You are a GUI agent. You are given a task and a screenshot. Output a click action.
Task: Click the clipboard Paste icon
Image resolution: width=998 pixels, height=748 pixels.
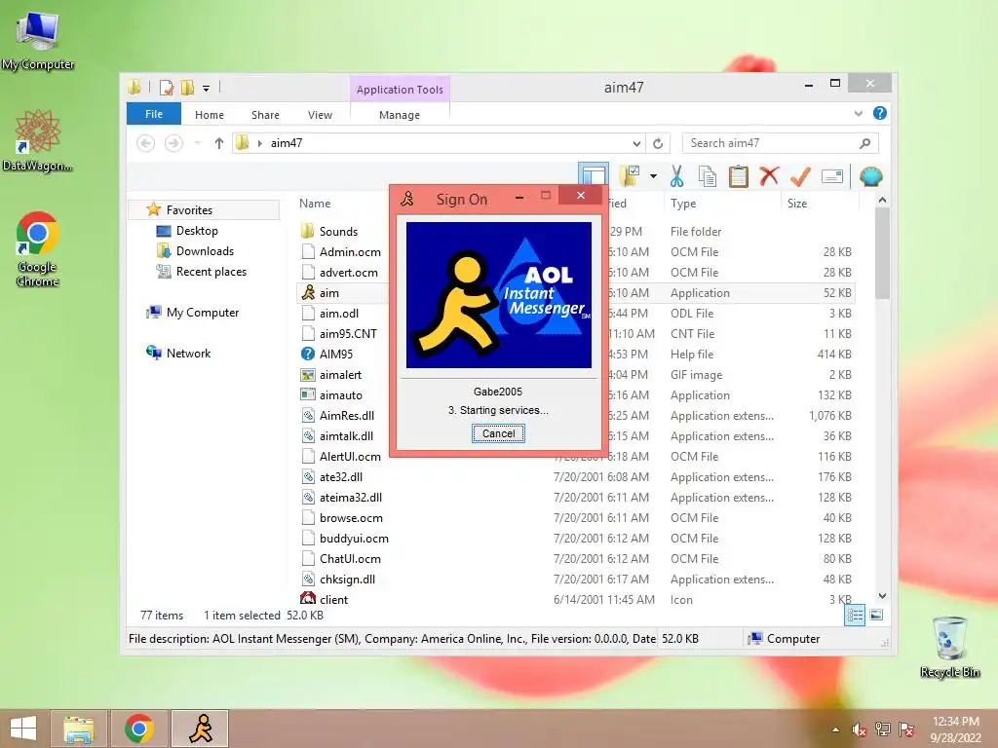tap(739, 176)
